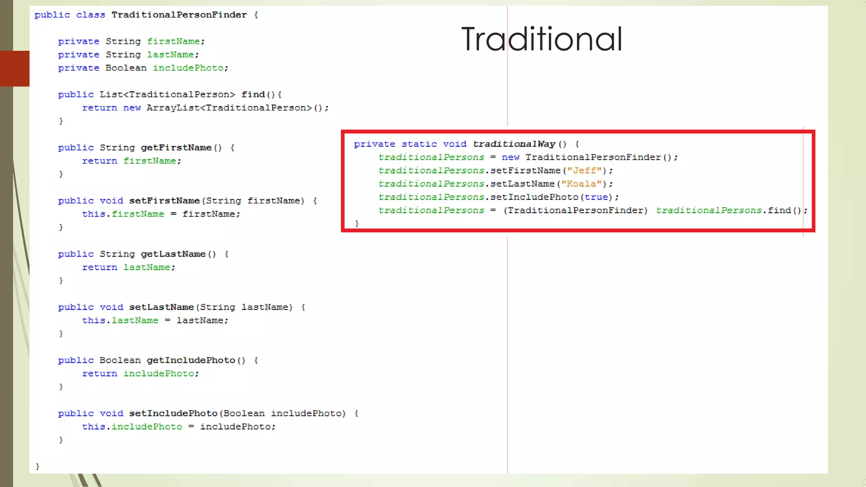866x487 pixels.
Task: Click the '(TraditionalPersonFinder)' cast expression
Action: click(x=576, y=211)
